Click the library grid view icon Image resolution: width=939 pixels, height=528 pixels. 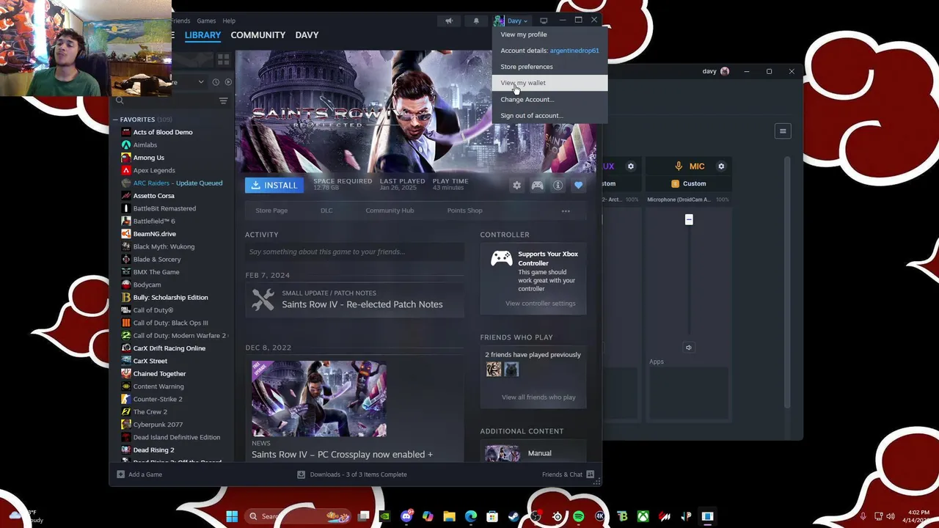(223, 59)
